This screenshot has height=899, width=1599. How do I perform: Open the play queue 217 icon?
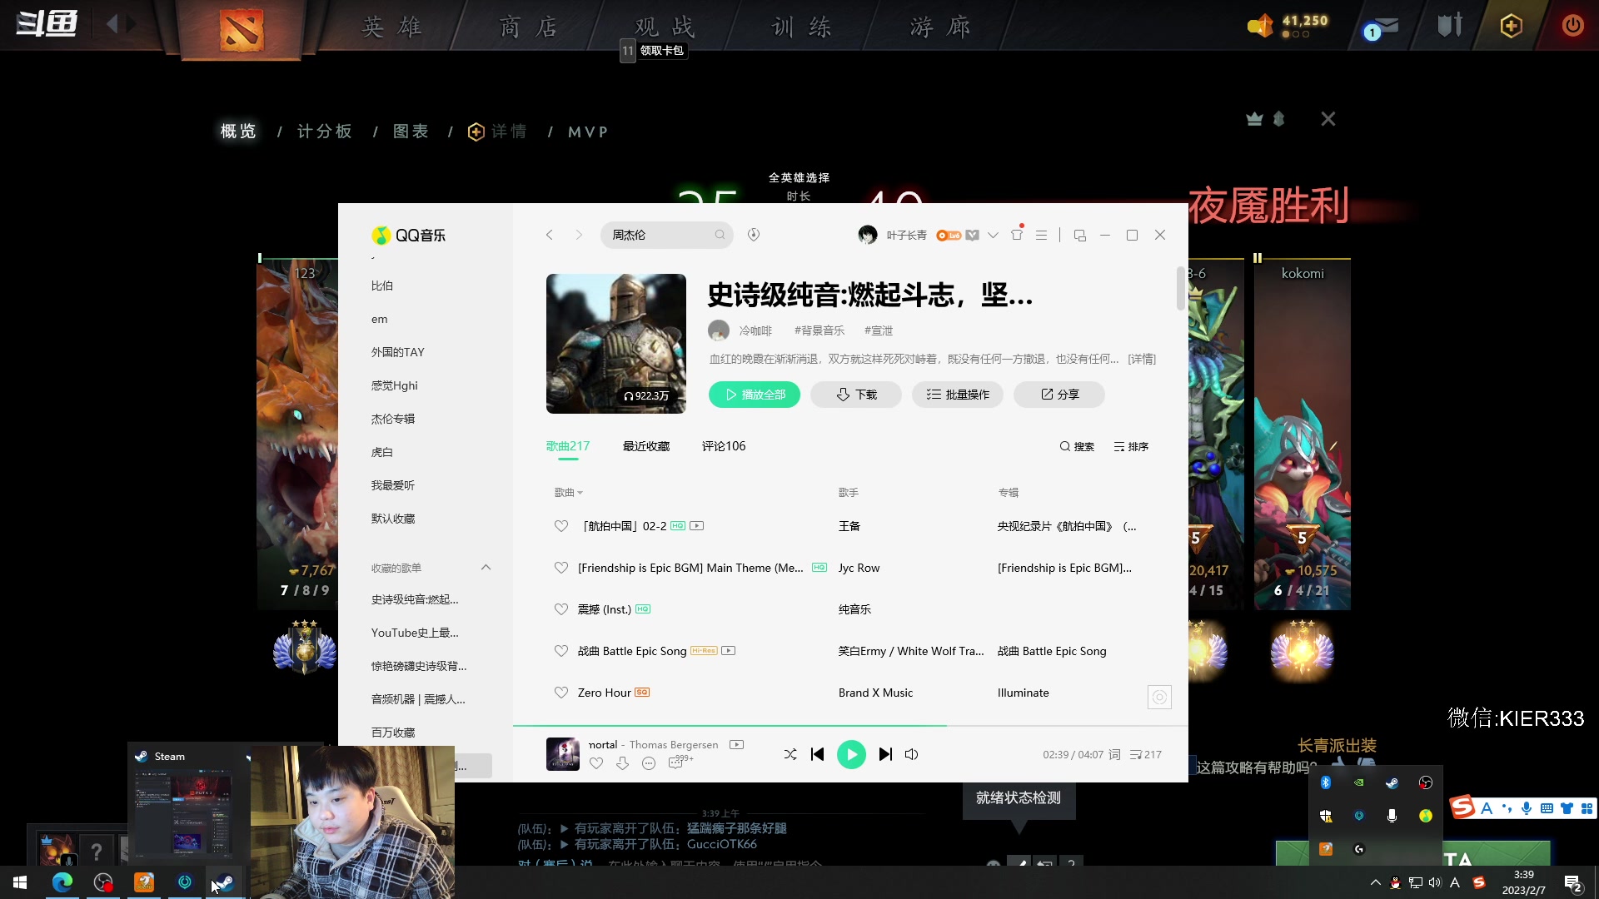tap(1144, 754)
